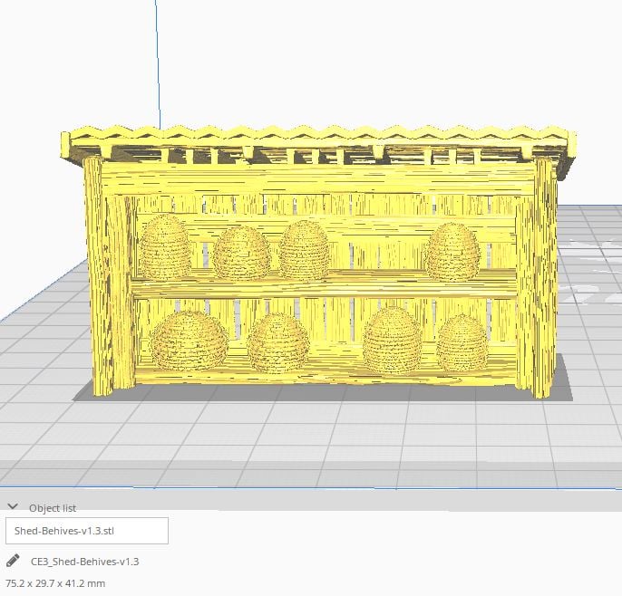622x596 pixels.
Task: Click the leftmost beehive on the top shelf
Action: point(166,246)
